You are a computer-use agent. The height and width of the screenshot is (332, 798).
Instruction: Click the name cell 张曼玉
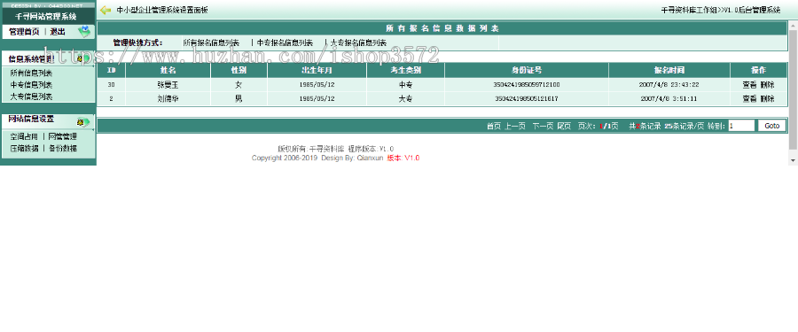tap(168, 85)
